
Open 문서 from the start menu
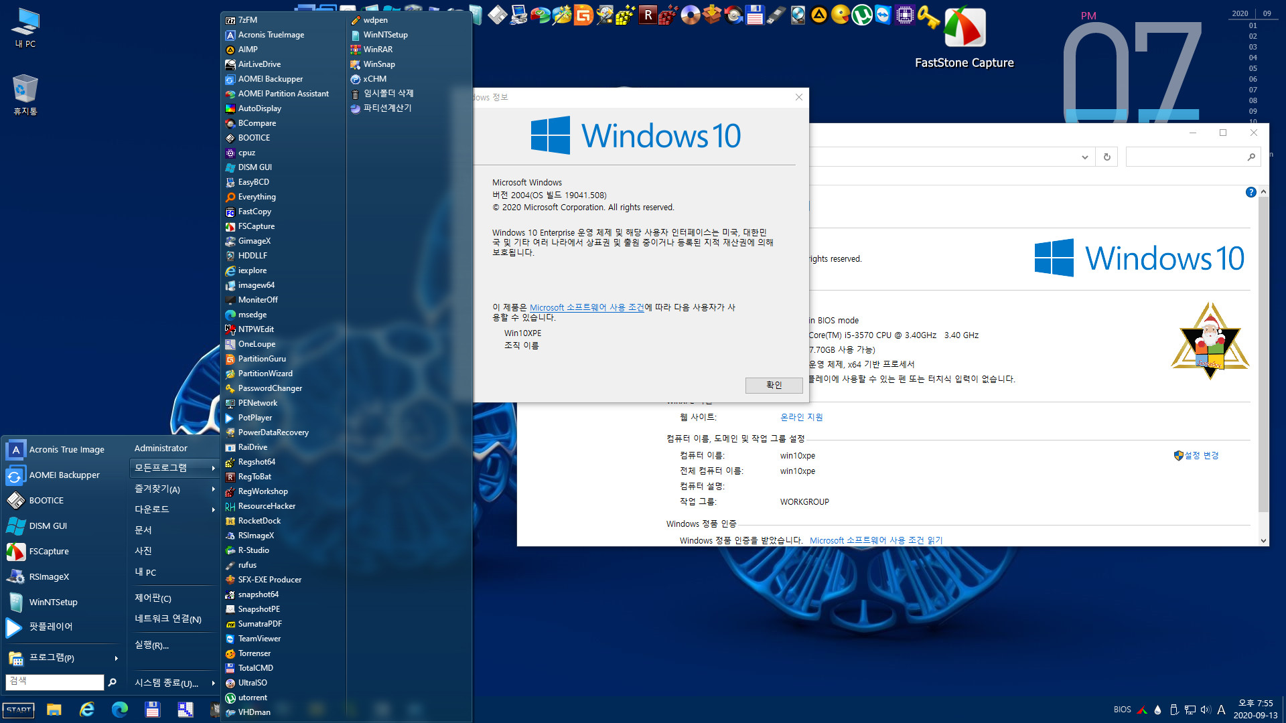(x=174, y=530)
